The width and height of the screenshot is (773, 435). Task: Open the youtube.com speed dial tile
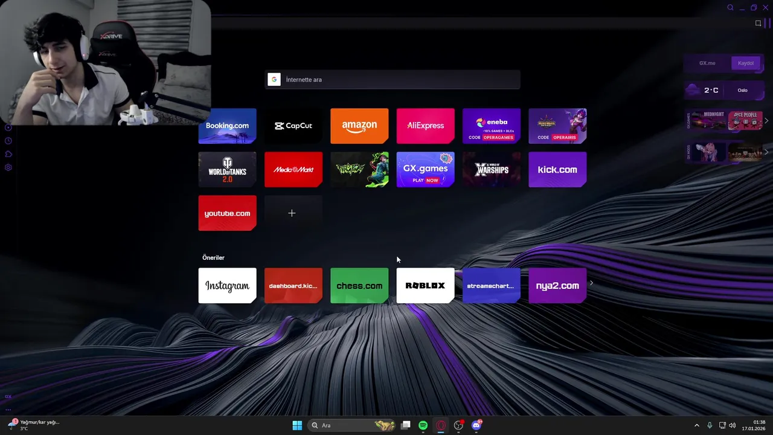pyautogui.click(x=227, y=213)
